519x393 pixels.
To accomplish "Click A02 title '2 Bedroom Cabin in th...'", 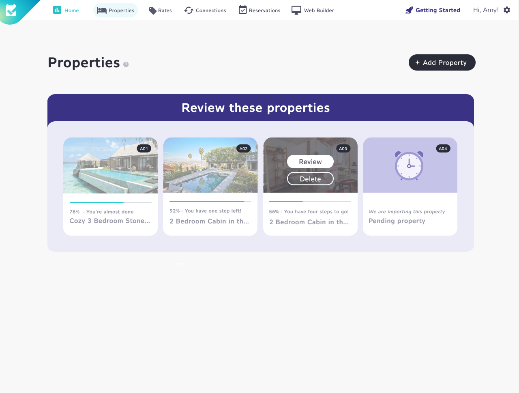I will pos(209,221).
